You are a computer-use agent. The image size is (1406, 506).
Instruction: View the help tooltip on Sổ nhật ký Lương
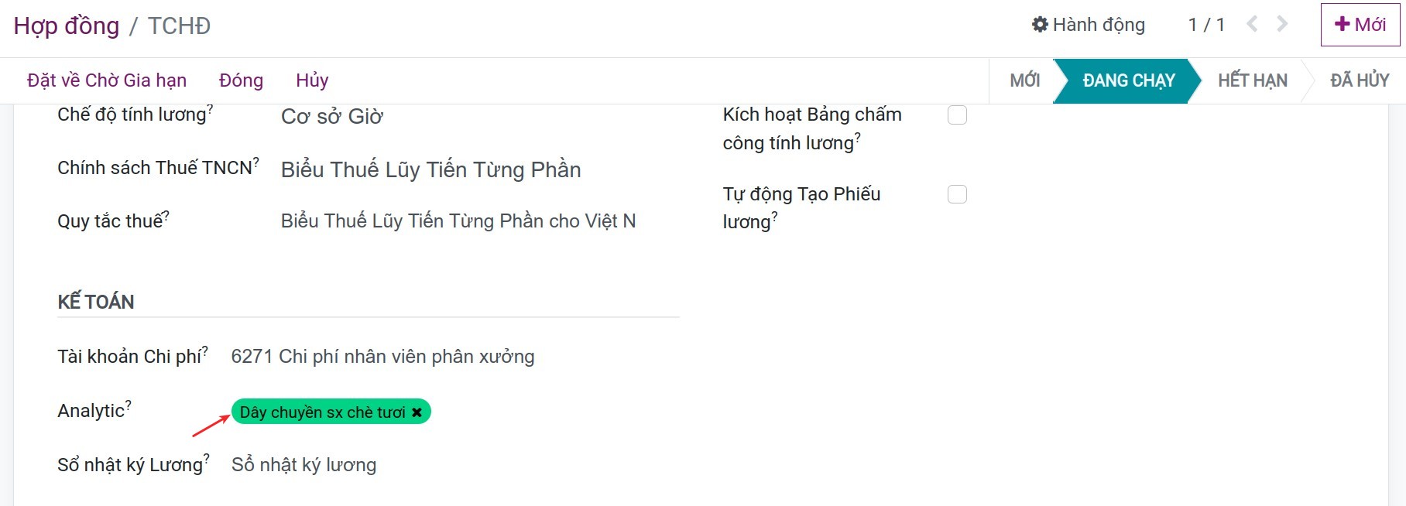206,457
